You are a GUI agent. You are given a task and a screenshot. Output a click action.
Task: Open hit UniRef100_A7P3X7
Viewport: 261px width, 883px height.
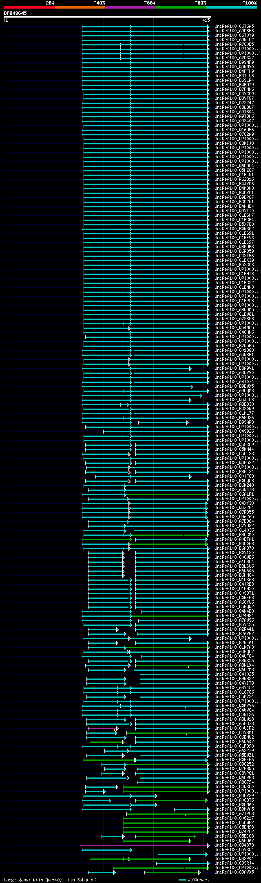tap(234, 58)
